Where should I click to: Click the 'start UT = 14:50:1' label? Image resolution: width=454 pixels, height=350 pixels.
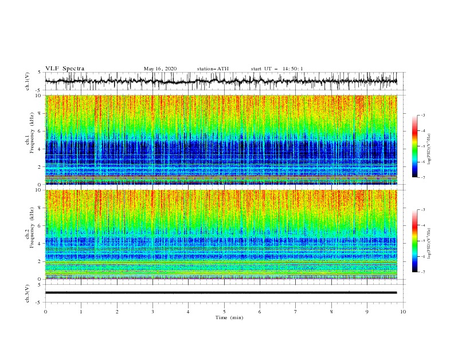277,69
